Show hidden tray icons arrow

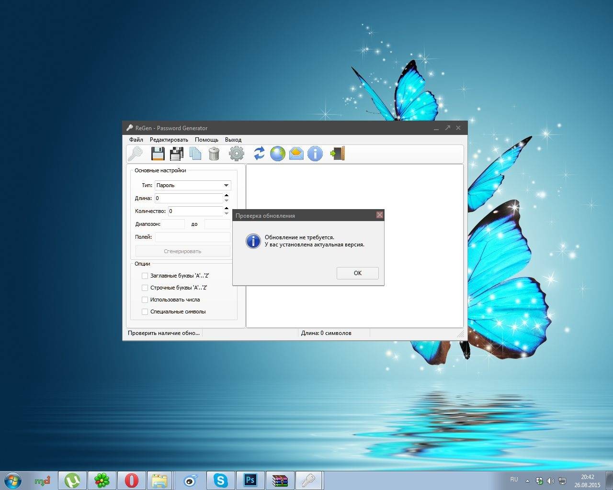(x=527, y=481)
